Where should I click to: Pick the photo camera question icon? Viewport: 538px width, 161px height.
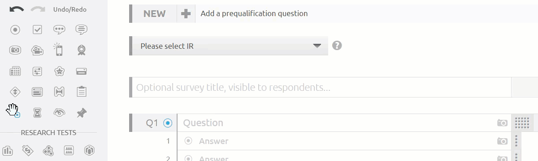pyautogui.click(x=15, y=50)
